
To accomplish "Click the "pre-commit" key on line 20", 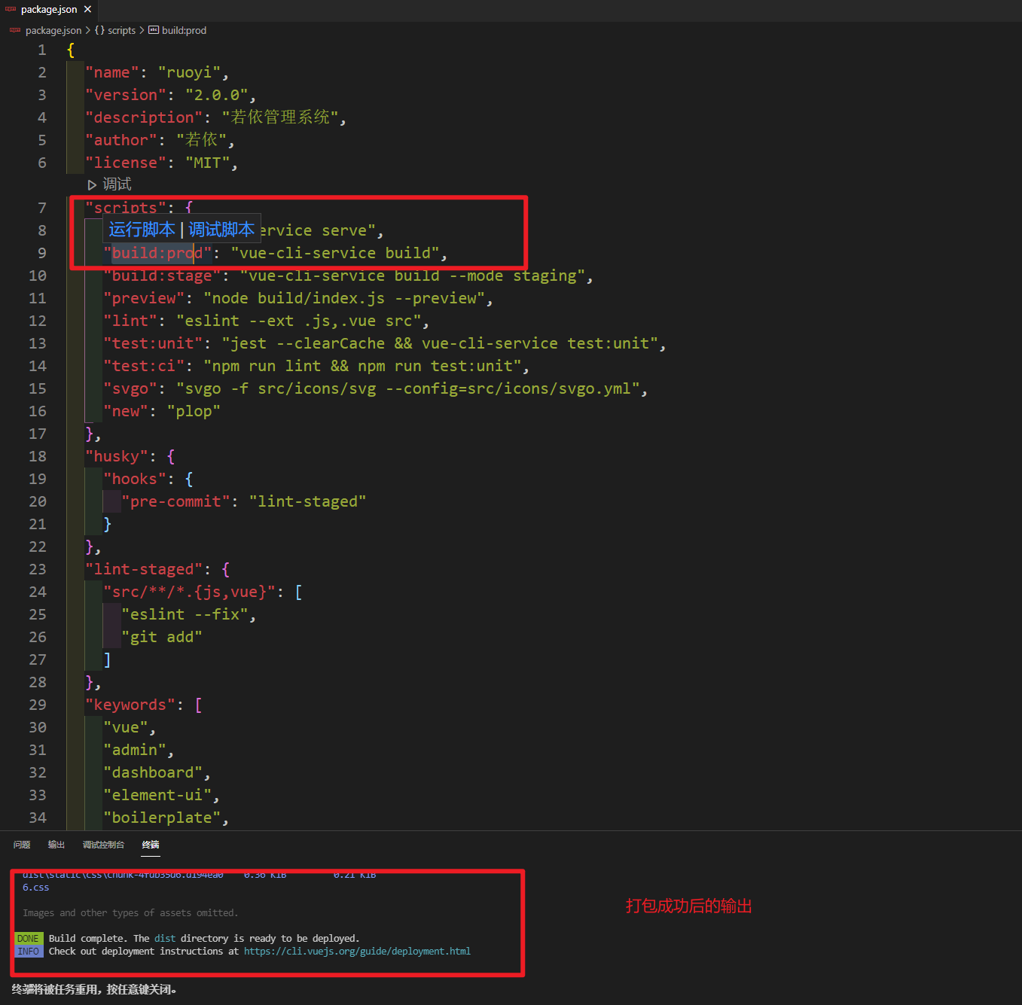I will [175, 501].
